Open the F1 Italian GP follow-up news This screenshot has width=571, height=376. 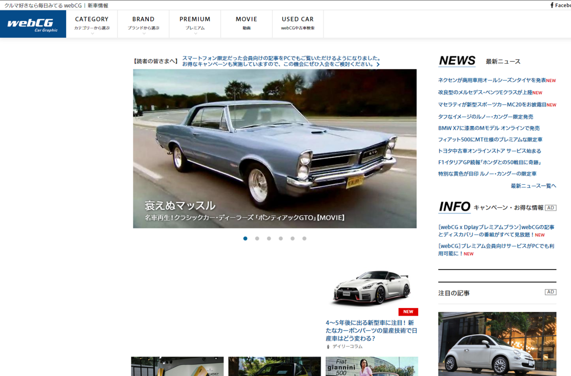(491, 162)
